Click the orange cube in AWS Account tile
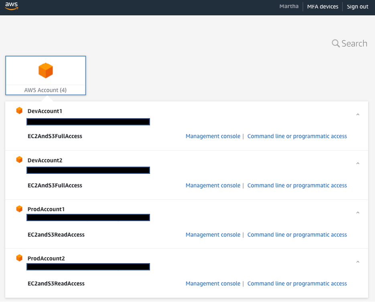This screenshot has height=302, width=375. point(46,70)
